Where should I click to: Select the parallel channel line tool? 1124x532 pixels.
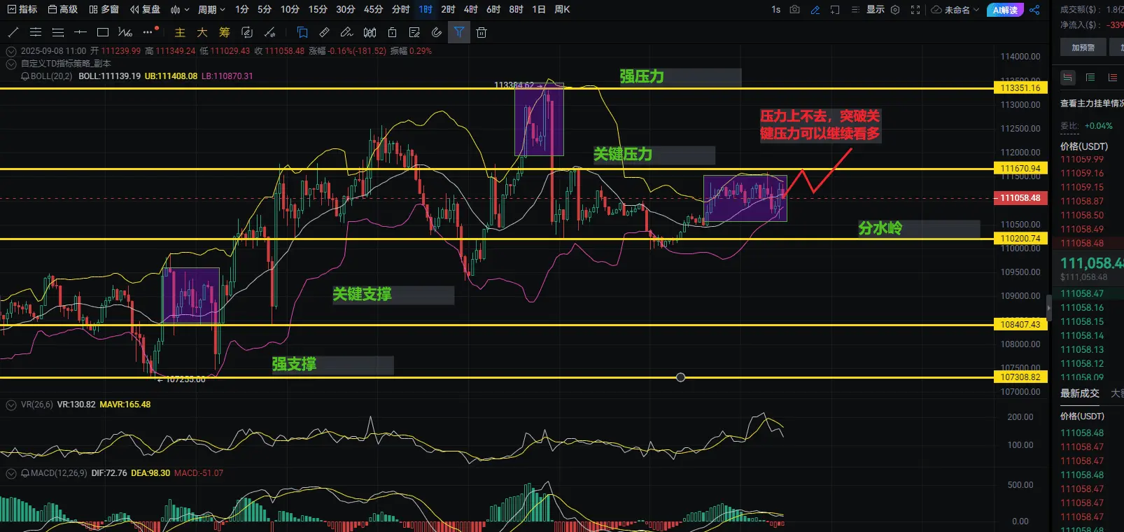pos(36,32)
